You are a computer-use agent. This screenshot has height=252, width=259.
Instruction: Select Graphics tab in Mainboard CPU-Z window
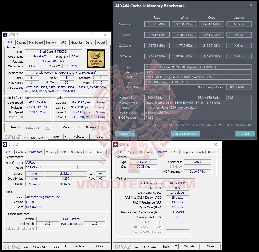[x=76, y=152]
